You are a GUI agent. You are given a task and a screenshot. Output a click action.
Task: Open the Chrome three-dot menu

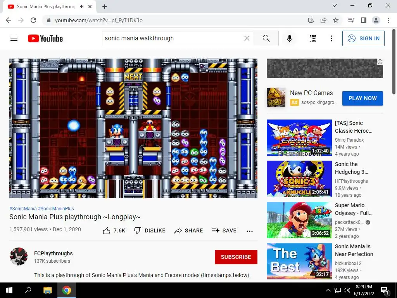coord(388,20)
